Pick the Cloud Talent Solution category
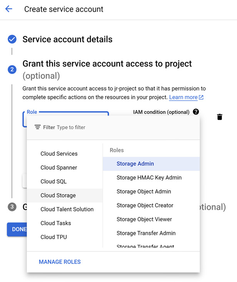The image size is (237, 282). [67, 209]
